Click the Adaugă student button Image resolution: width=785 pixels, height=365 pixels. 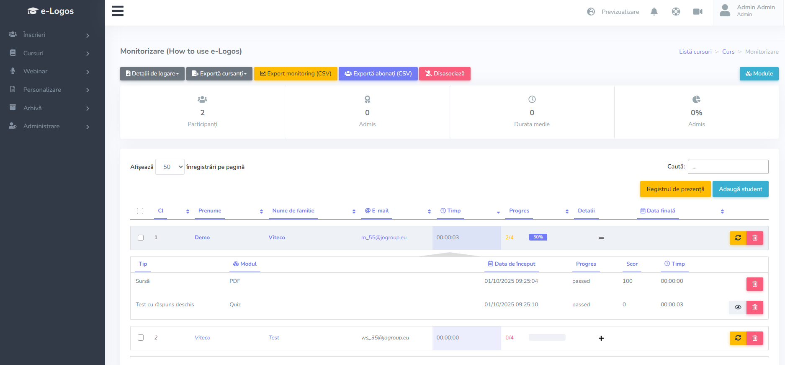tap(740, 189)
